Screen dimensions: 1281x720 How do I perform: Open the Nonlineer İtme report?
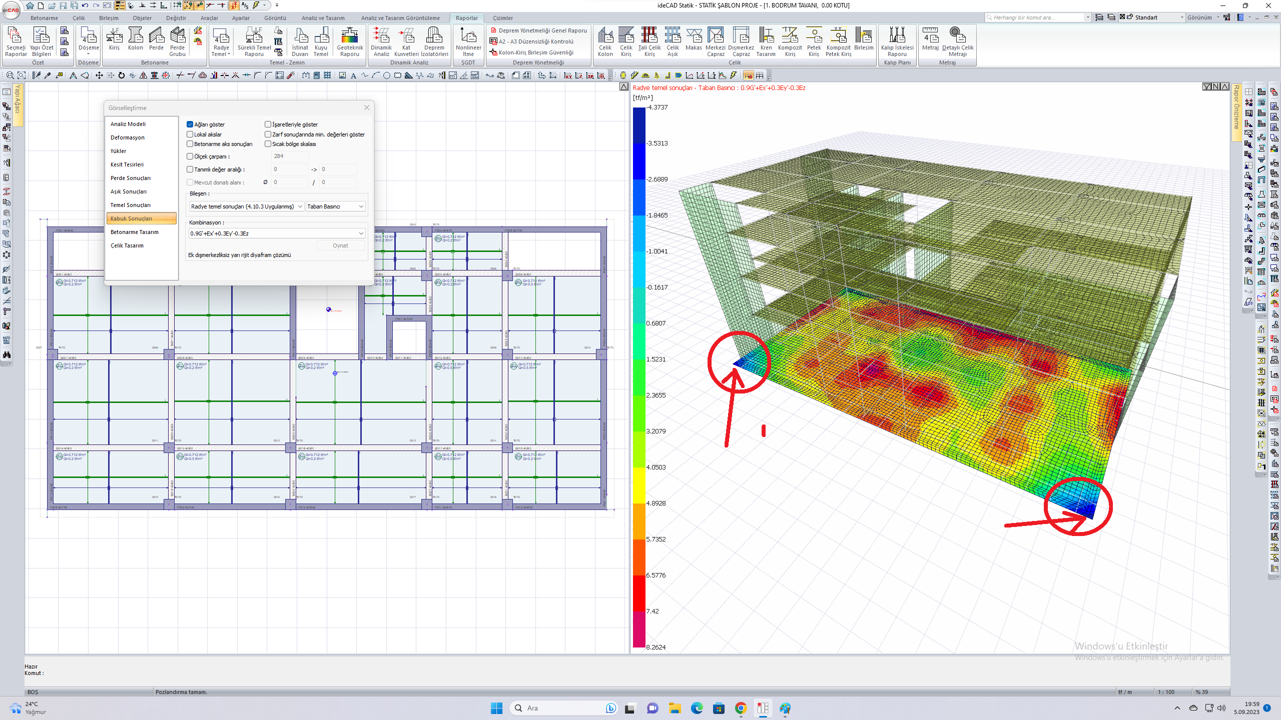pyautogui.click(x=468, y=41)
